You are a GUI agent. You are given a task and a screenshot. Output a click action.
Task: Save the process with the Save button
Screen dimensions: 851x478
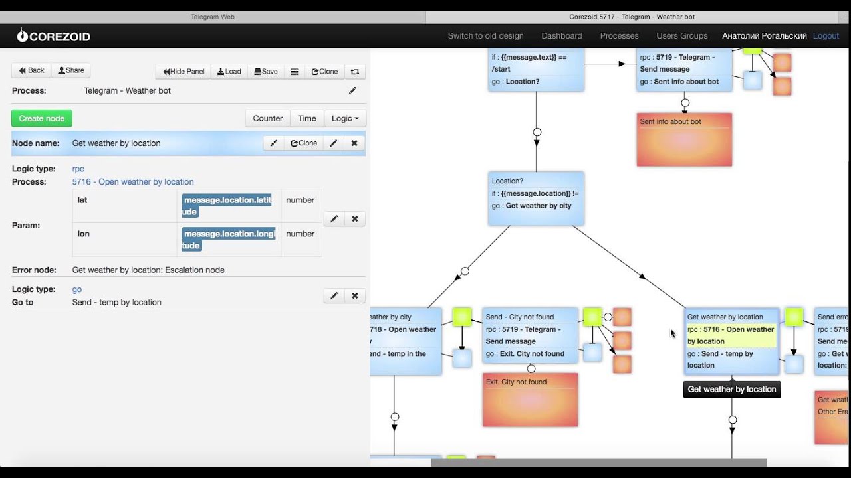pos(266,72)
